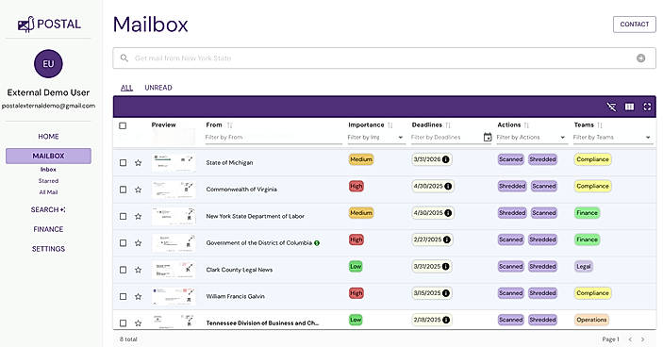Check the Clark County Legal News row
This screenshot has height=347, width=663.
click(123, 270)
